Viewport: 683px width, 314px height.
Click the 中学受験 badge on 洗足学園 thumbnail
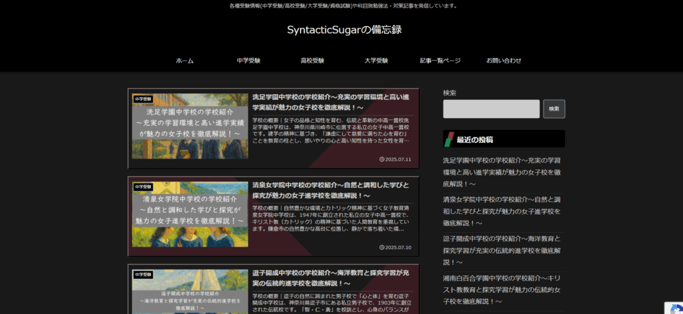pyautogui.click(x=143, y=99)
